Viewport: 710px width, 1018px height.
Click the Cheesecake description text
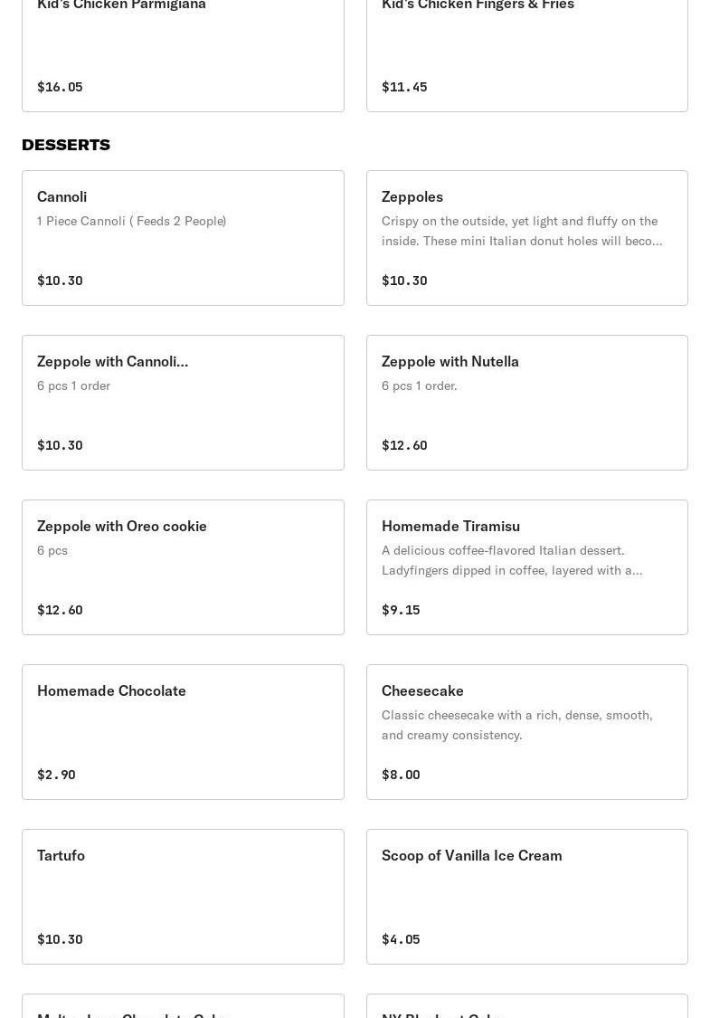tap(516, 725)
